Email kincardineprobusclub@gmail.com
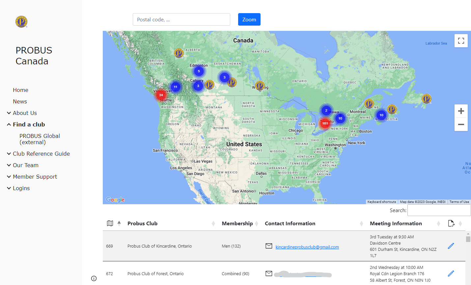The height and width of the screenshot is (285, 471). [x=307, y=247]
